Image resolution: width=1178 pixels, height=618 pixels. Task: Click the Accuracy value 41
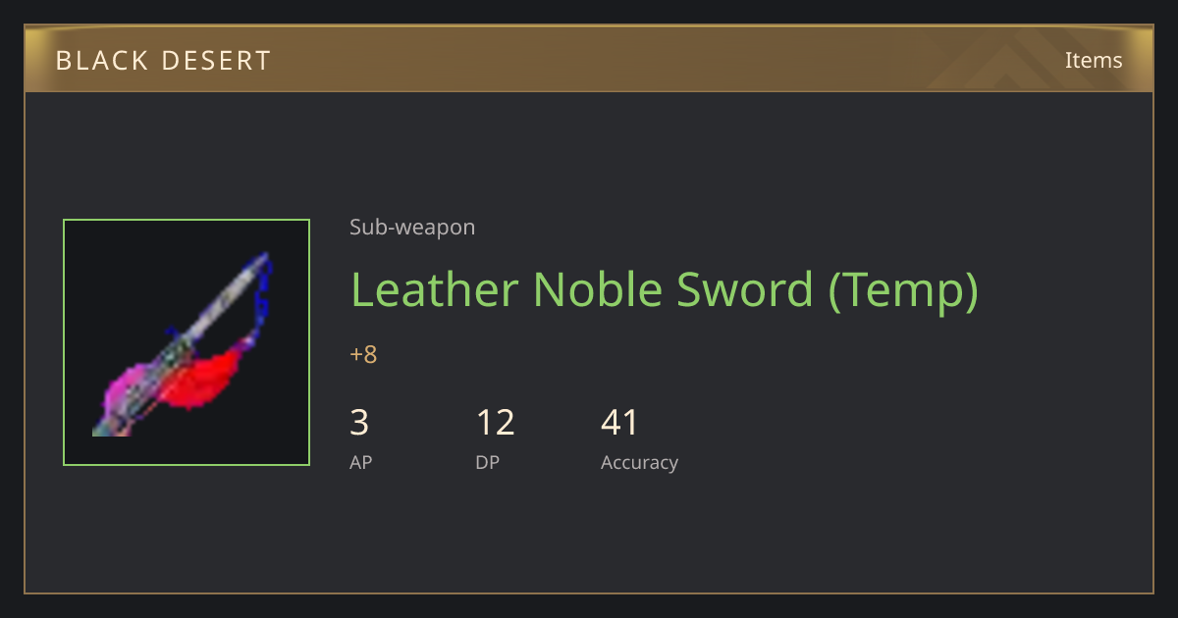(619, 422)
